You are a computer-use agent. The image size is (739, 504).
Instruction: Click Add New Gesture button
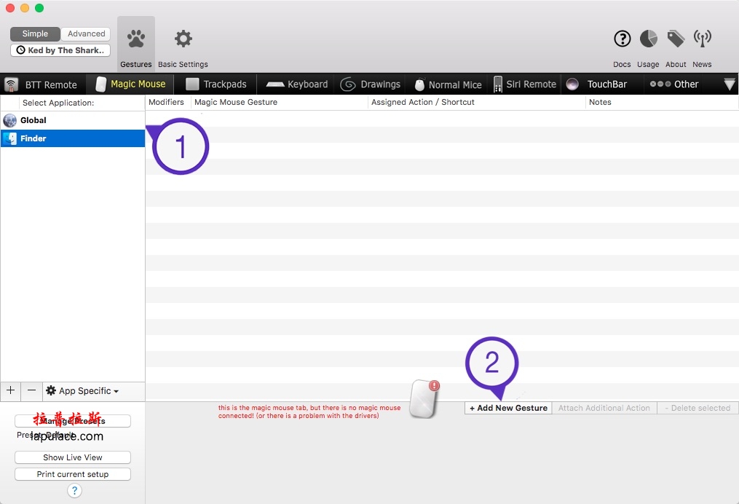tap(508, 408)
